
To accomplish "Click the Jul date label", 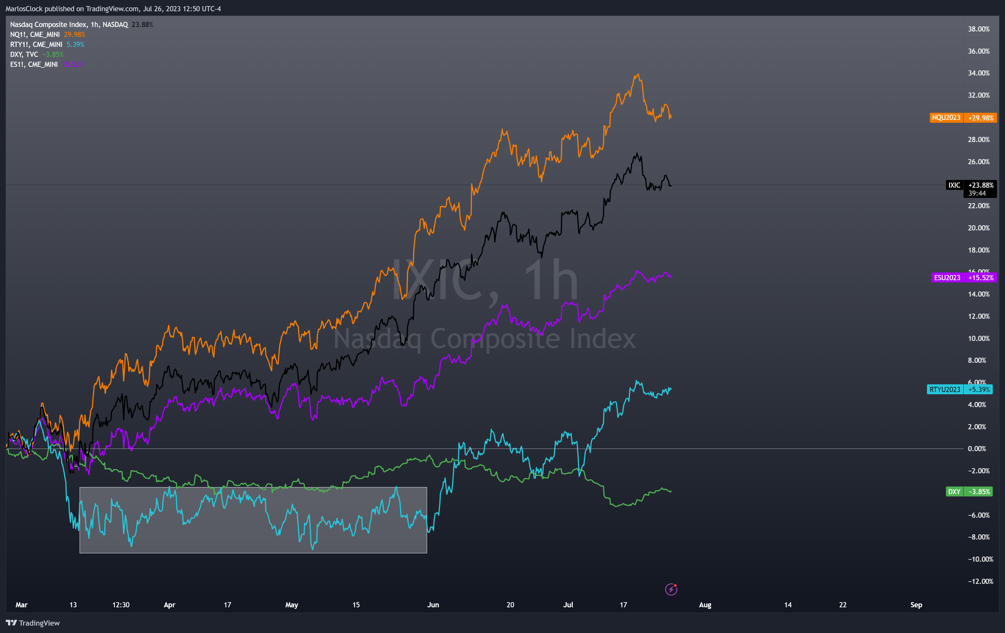I will click(x=568, y=605).
